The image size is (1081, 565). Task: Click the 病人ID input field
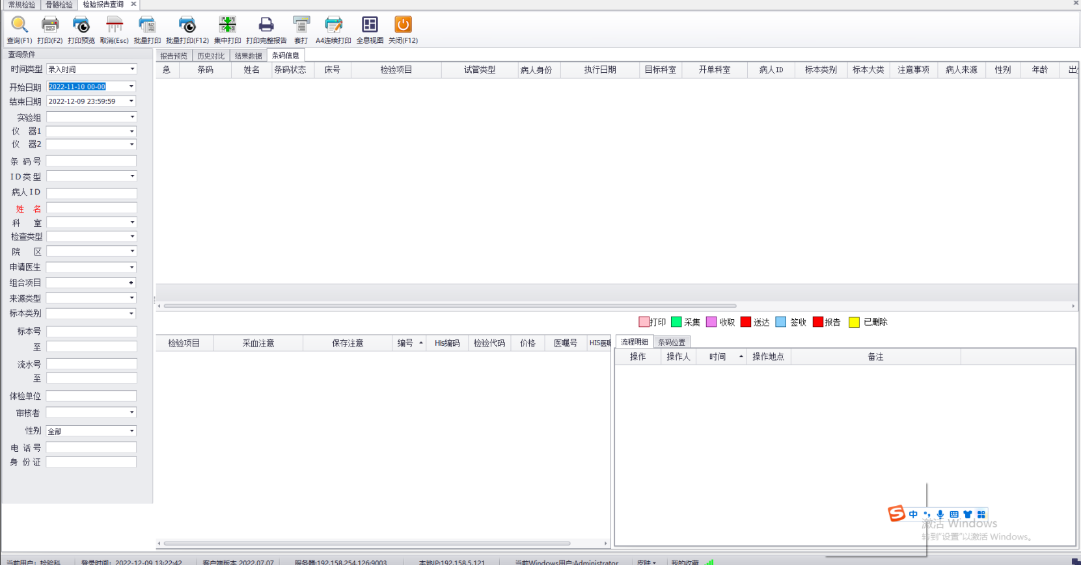(x=91, y=193)
